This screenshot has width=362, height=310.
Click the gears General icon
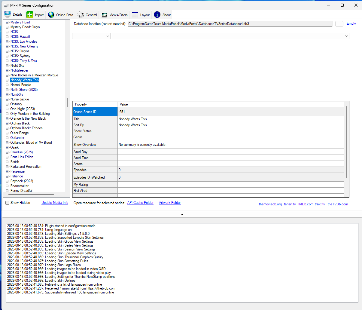point(81,15)
